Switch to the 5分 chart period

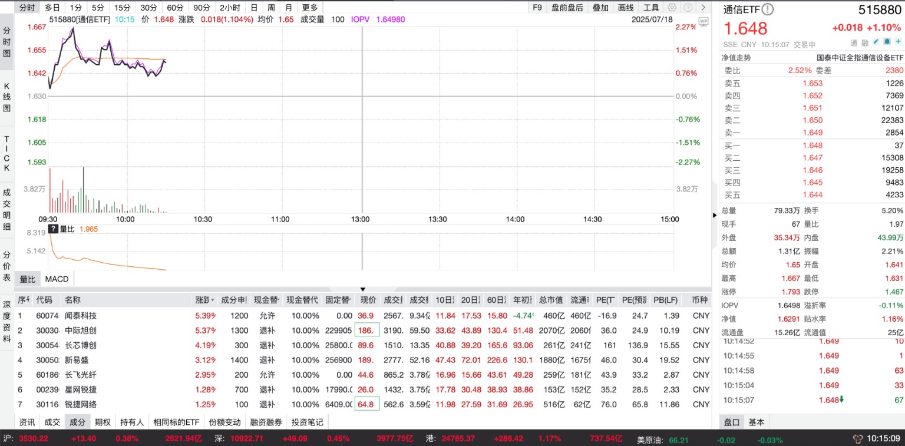pyautogui.click(x=98, y=8)
